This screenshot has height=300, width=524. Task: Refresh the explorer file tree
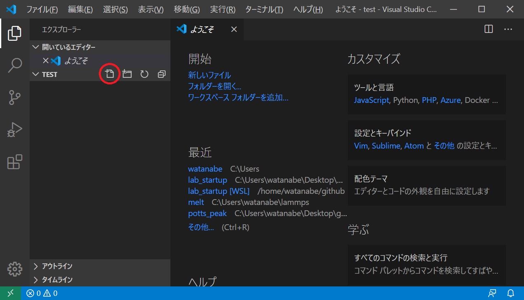tap(144, 74)
